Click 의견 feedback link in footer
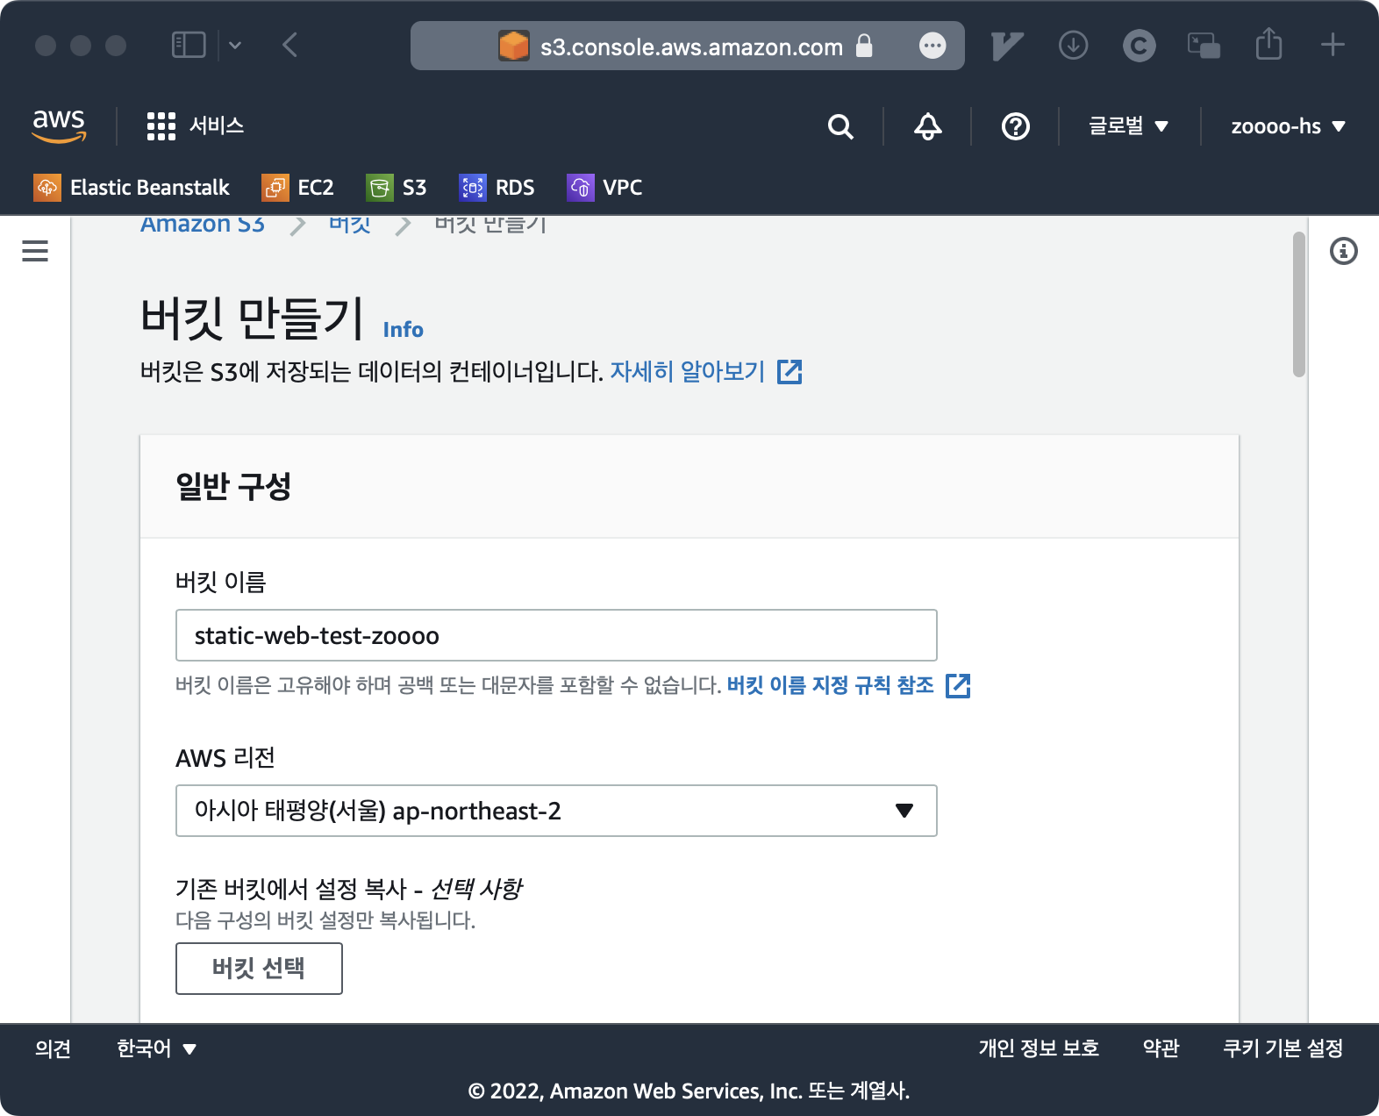 pyautogui.click(x=53, y=1048)
